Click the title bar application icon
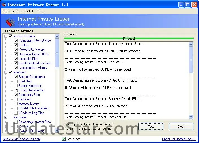This screenshot has height=143, width=199. (x=4, y=5)
